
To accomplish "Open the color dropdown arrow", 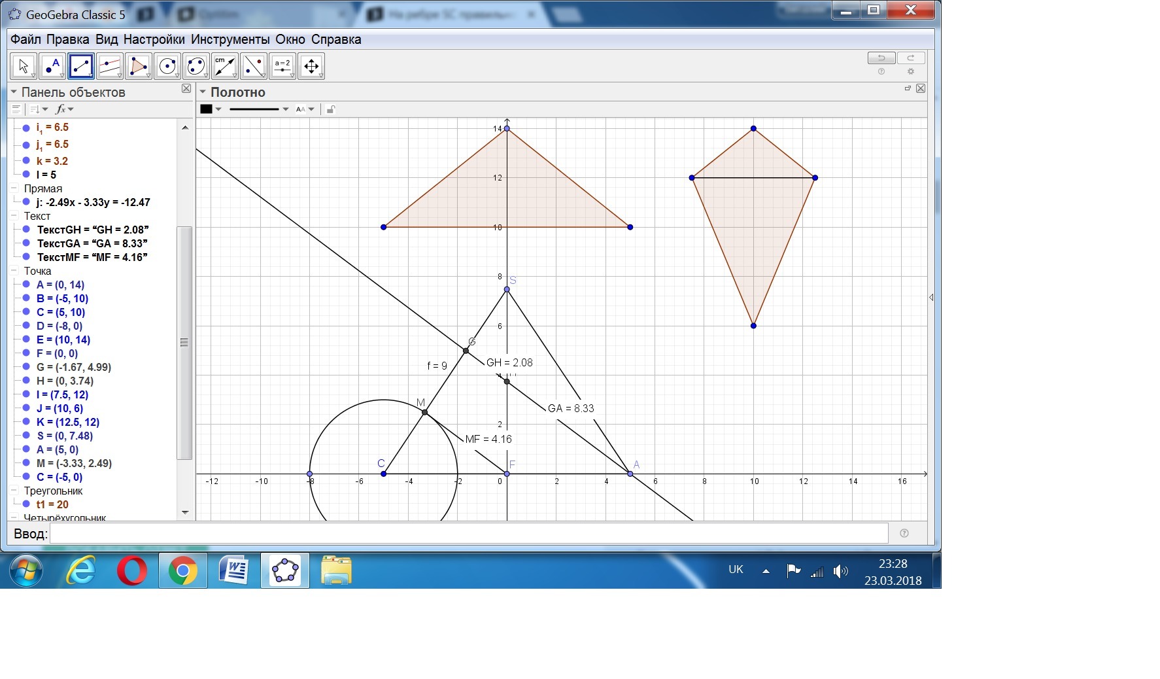I will [218, 109].
